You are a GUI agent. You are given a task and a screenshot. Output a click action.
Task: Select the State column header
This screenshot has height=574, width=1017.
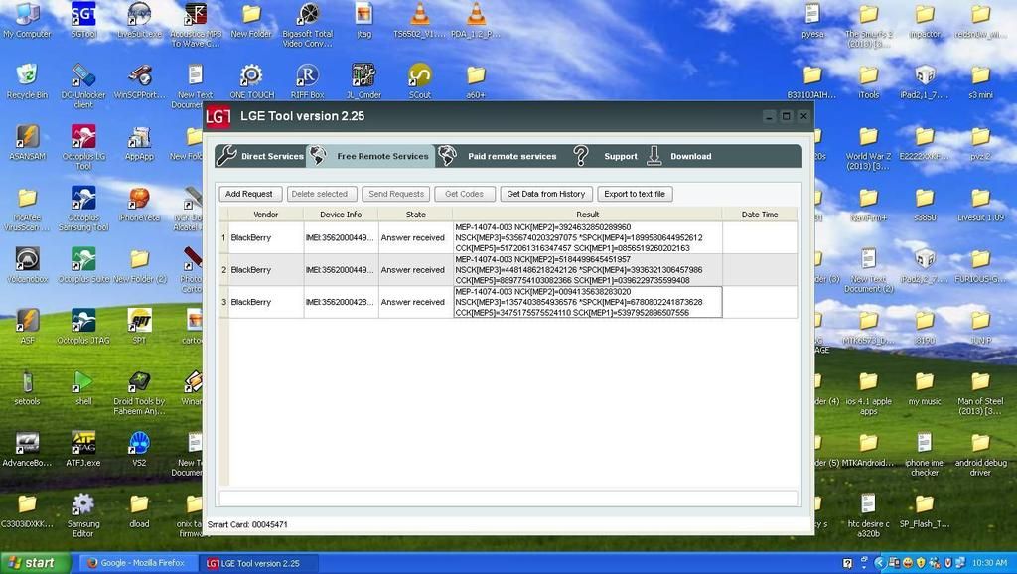(416, 215)
